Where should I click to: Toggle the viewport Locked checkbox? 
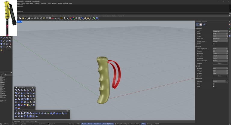click(214, 44)
